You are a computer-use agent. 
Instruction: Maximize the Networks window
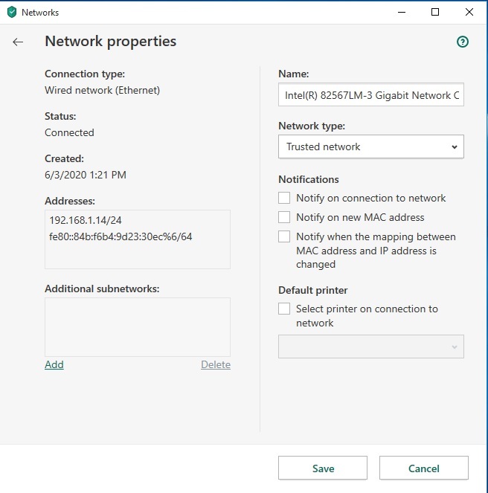coord(435,12)
